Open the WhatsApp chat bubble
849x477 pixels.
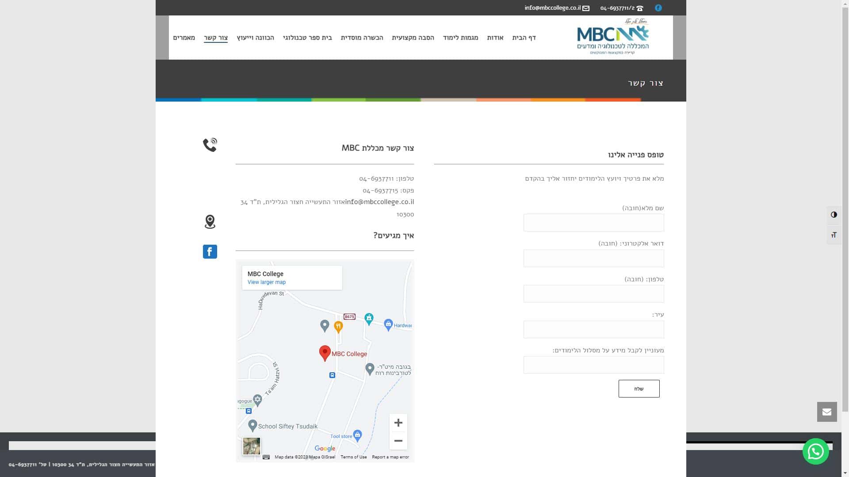coord(816,451)
